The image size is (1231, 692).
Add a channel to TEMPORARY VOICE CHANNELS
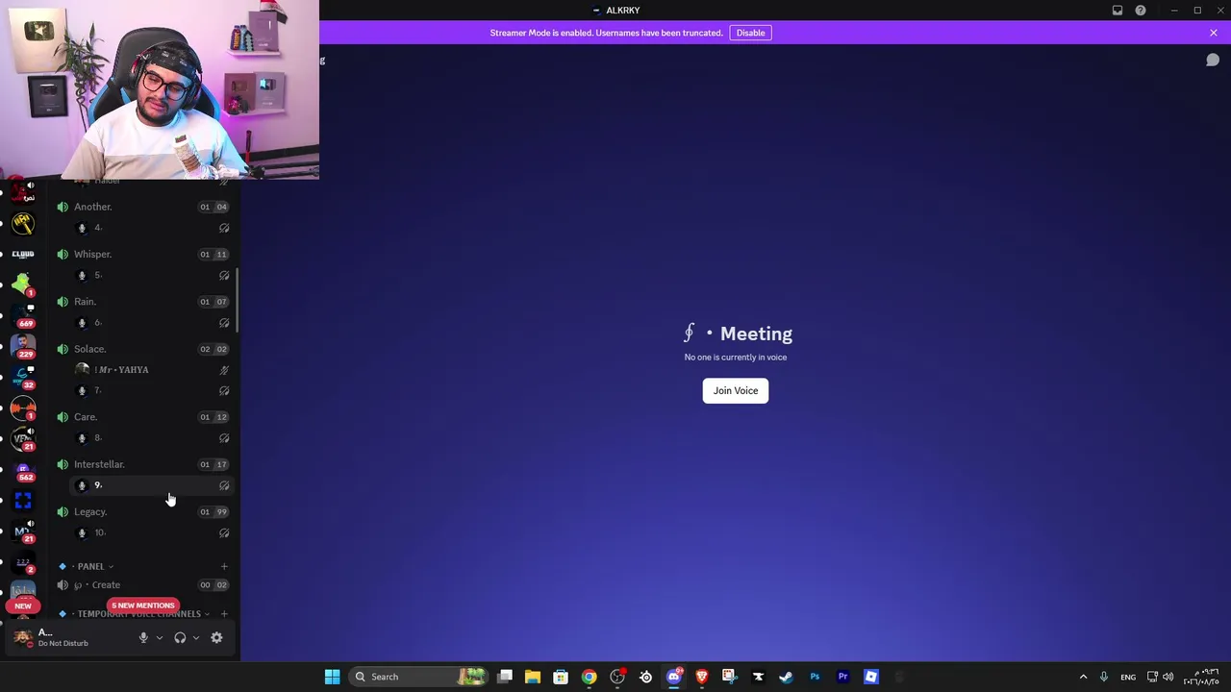point(224,613)
